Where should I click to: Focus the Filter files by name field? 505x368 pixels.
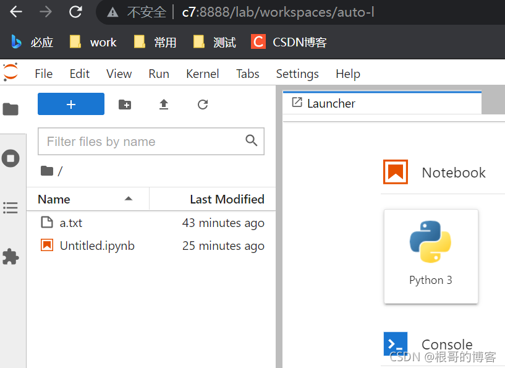[145, 142]
